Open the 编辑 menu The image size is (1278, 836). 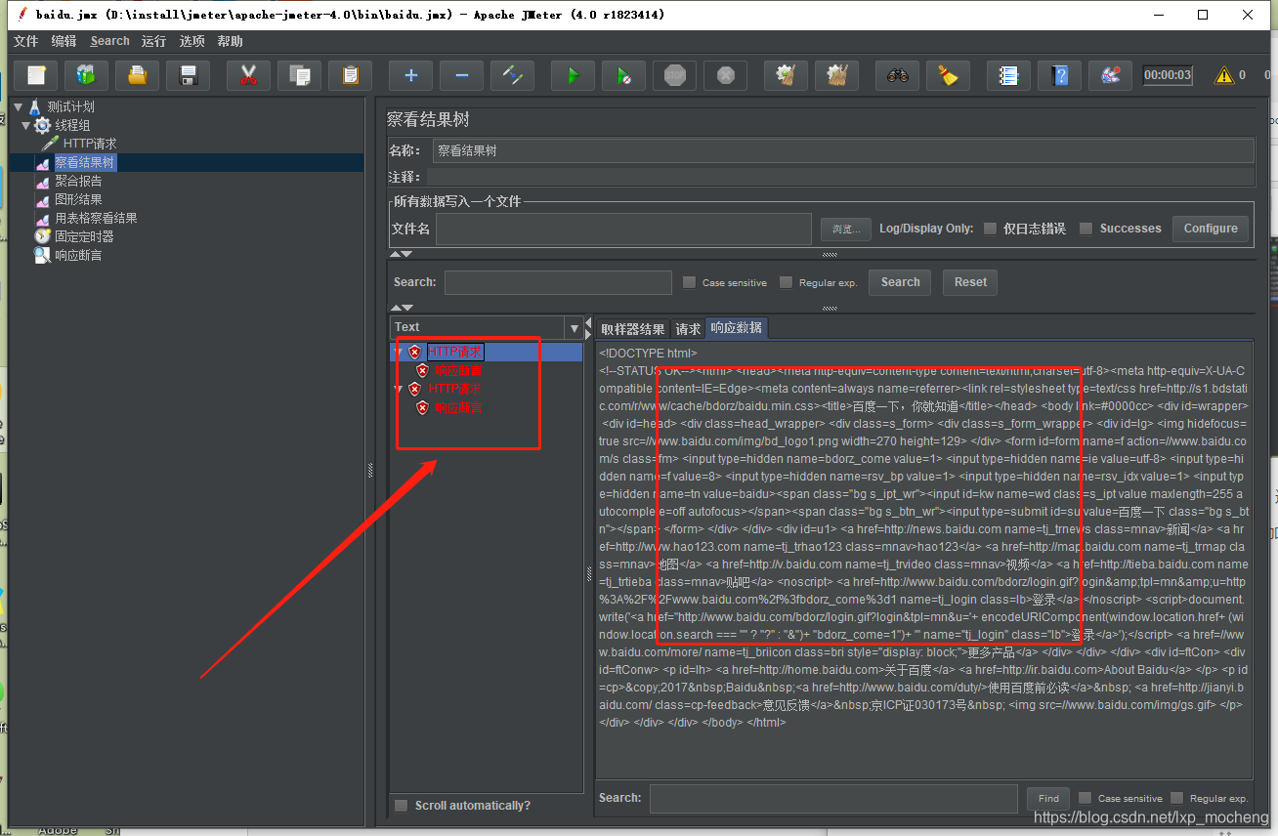click(x=64, y=41)
